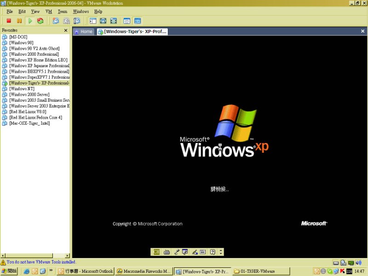Switch to Macromedia Fireworks taskbar button
The width and height of the screenshot is (368, 276).
pos(144,271)
